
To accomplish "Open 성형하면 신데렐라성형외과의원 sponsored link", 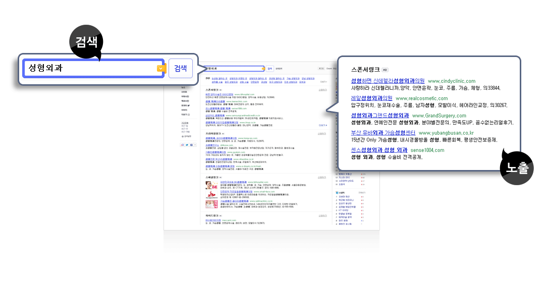I will point(388,81).
